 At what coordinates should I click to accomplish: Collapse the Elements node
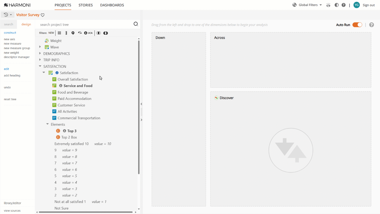coord(47,124)
